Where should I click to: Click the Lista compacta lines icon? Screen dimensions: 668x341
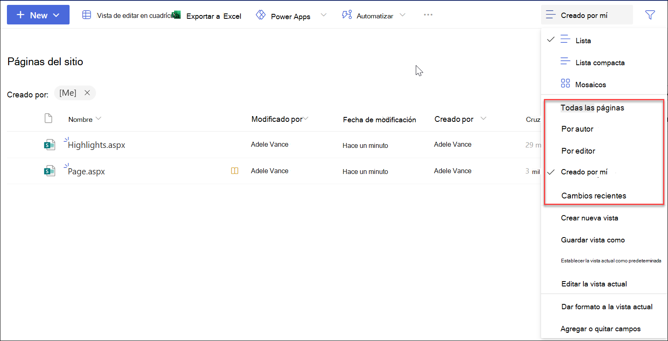(x=565, y=62)
